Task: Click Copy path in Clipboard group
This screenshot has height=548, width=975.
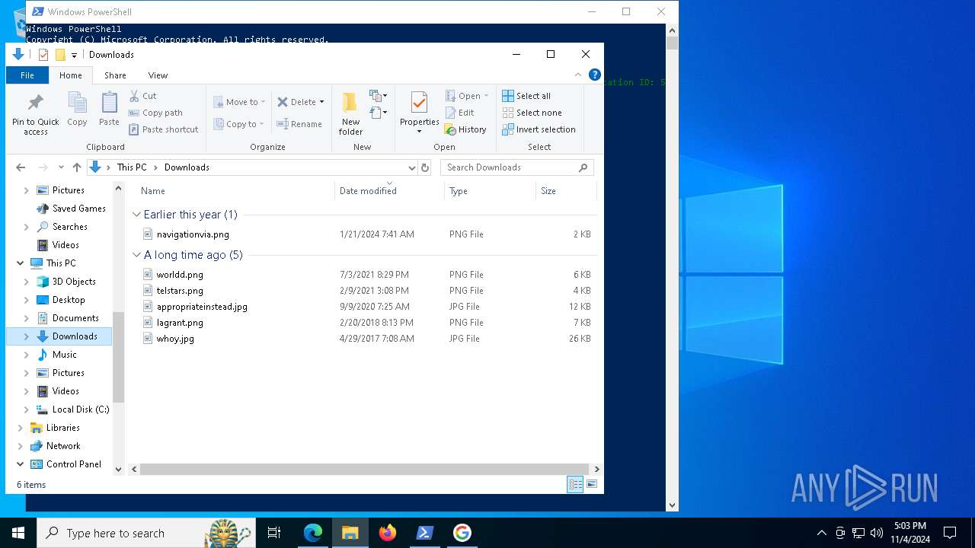Action: [156, 113]
